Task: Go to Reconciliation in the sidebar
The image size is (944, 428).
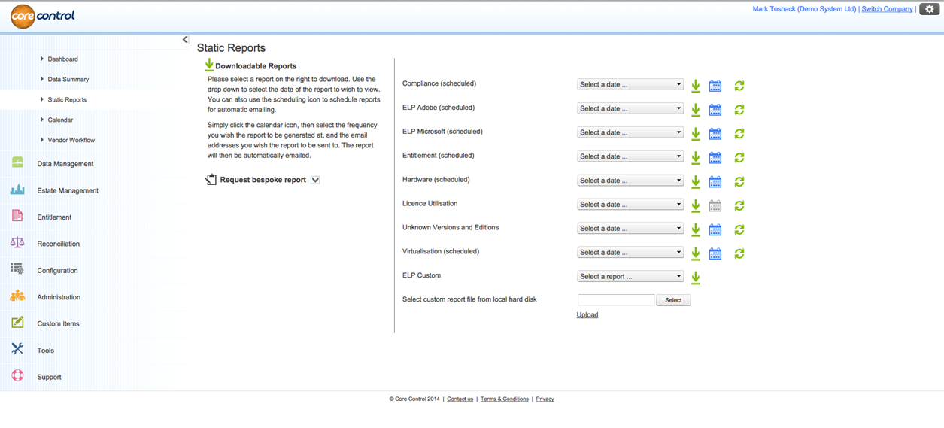Action: click(x=58, y=244)
